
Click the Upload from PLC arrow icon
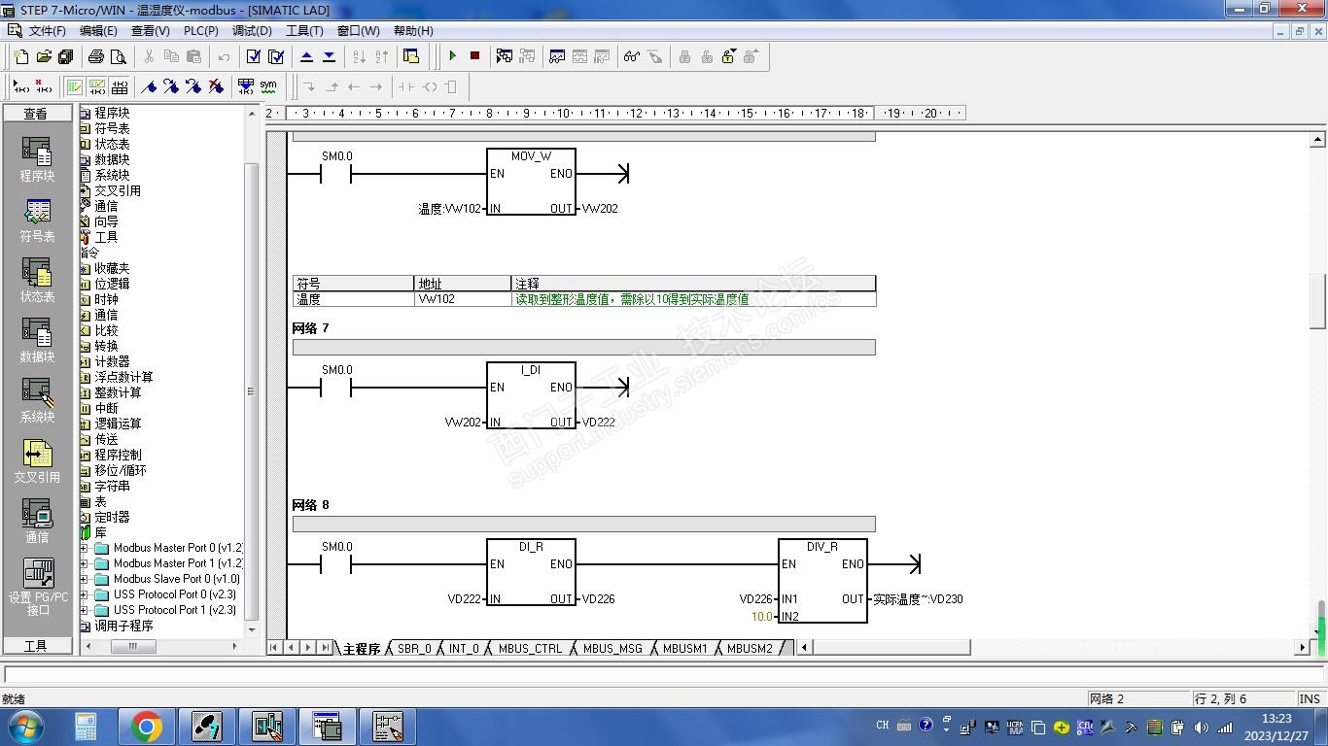pyautogui.click(x=307, y=56)
